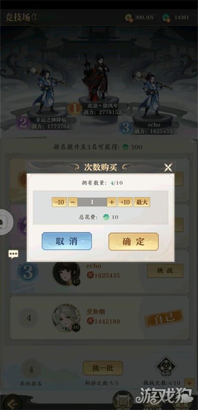Increase quantity by ten with +10
Viewport: 198px width, 410px height.
125,202
